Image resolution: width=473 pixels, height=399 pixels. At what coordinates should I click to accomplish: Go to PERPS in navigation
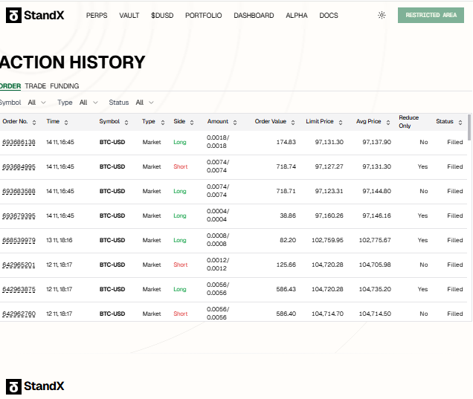click(x=97, y=16)
